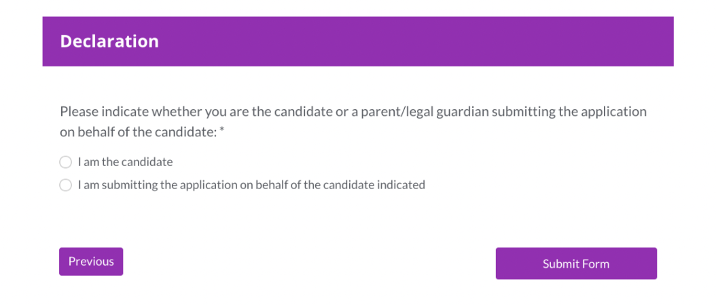Return to the previous form page
The image size is (716, 305).
91,262
